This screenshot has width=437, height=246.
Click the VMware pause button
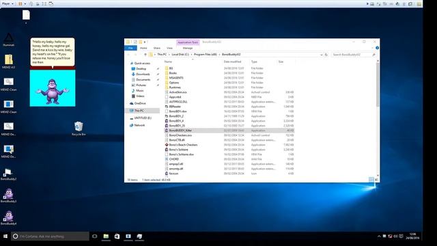click(20, 3)
